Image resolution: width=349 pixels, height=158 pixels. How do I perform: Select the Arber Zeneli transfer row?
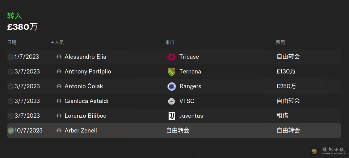click(174, 131)
